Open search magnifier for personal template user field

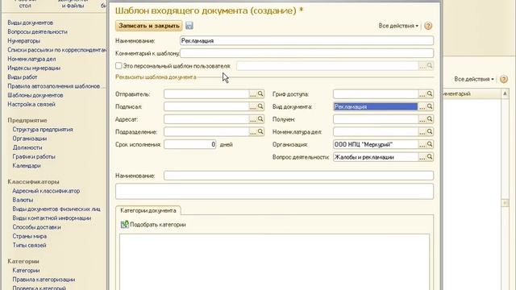coord(430,66)
